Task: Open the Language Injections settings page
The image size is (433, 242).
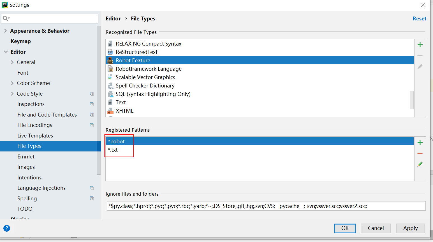Action: [41, 188]
